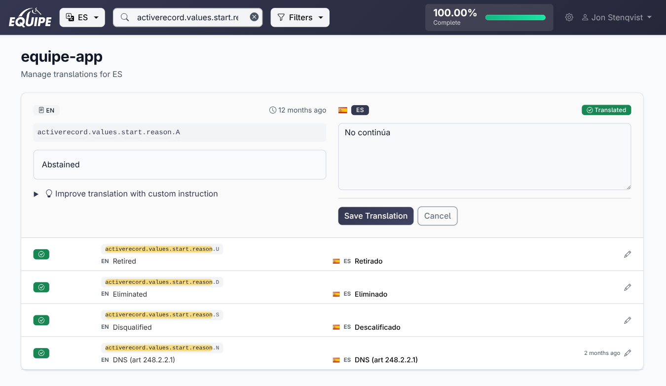Click the equipe-app page heading
Image resolution: width=666 pixels, height=386 pixels.
pos(62,57)
